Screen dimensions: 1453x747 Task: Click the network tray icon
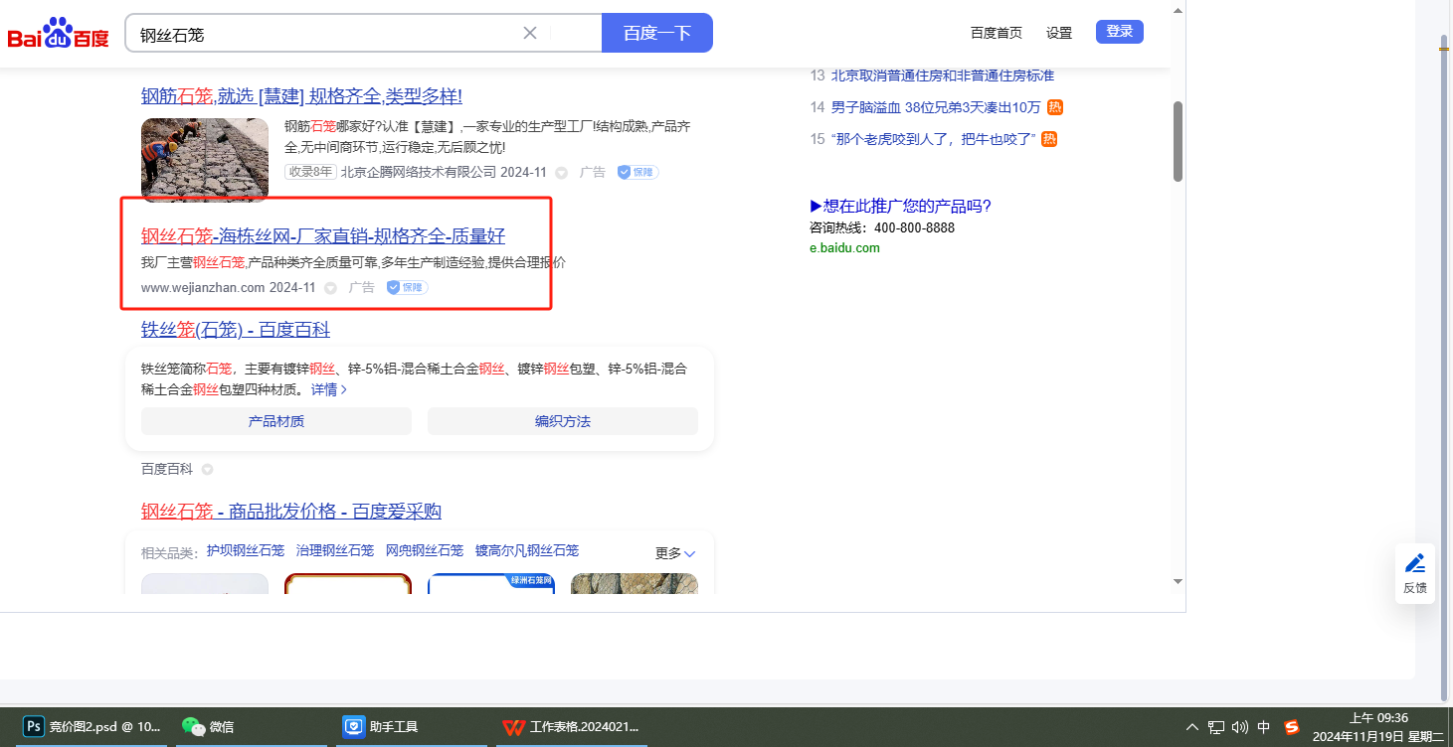[x=1215, y=727]
